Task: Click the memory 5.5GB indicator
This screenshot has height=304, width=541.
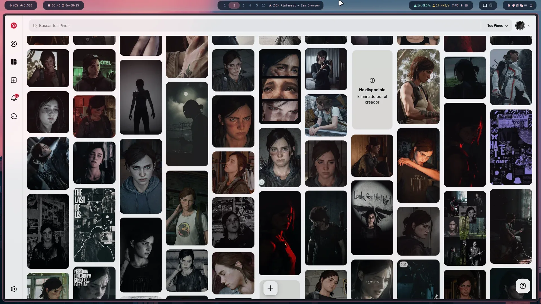Action: (x=26, y=5)
